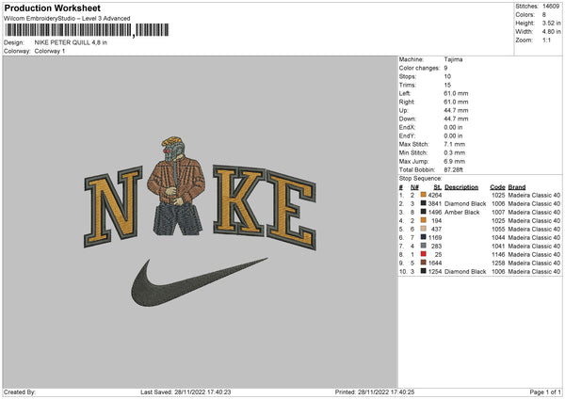The height and width of the screenshot is (399, 565).
Task: Click the 'Amber Black' description text
Action: [462, 212]
